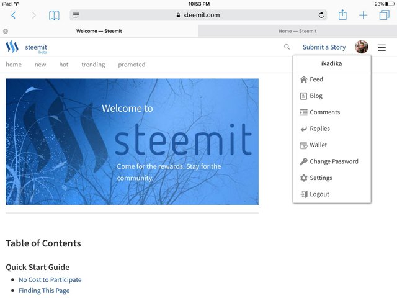
Task: Click the Blog page icon
Action: pos(303,96)
